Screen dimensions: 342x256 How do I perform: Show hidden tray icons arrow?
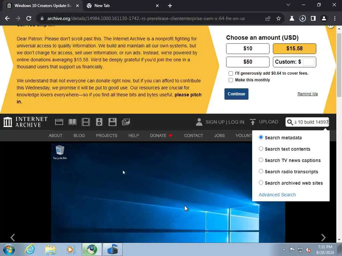coord(284,250)
